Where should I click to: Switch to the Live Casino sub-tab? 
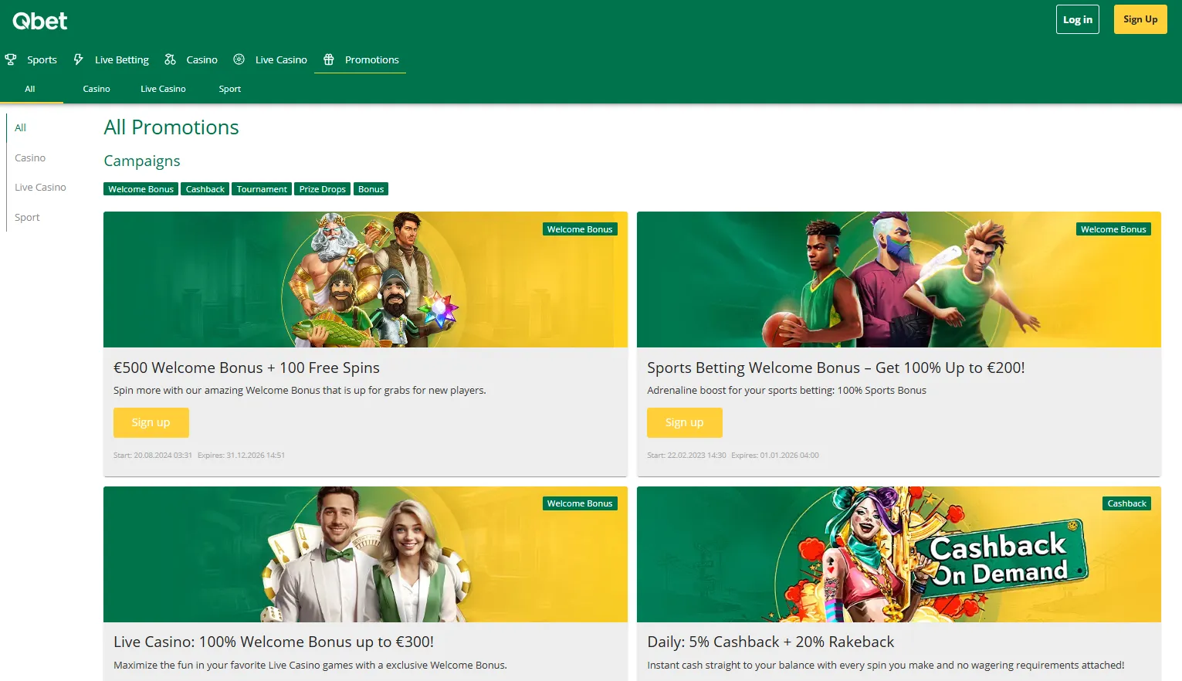(163, 89)
